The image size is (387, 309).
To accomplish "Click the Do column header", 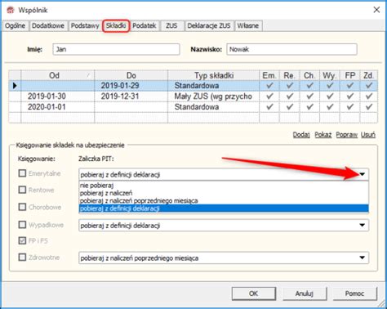I will [131, 75].
